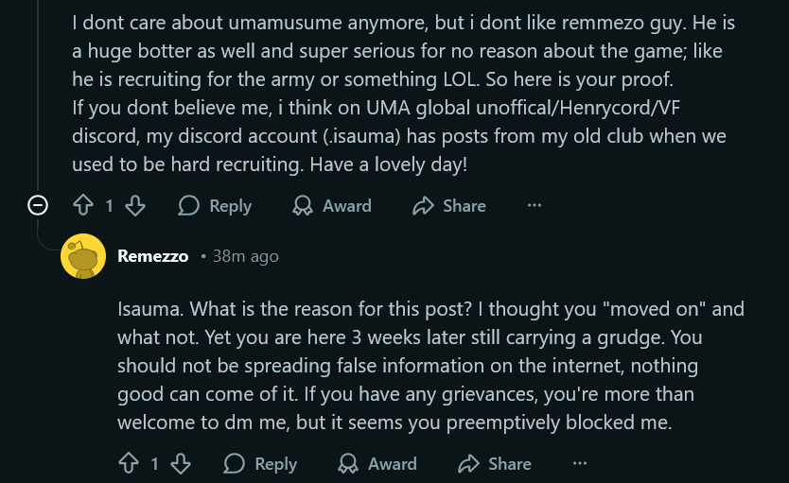
Task: Open Remezzo's profile avatar
Action: 83,256
